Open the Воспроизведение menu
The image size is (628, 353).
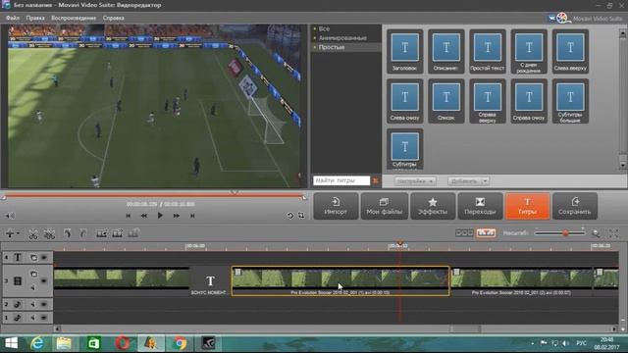[x=74, y=18]
